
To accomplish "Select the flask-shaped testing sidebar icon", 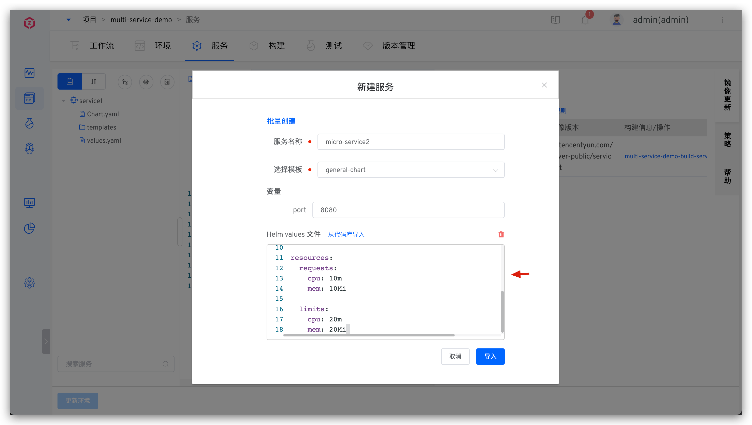I will click(x=30, y=123).
